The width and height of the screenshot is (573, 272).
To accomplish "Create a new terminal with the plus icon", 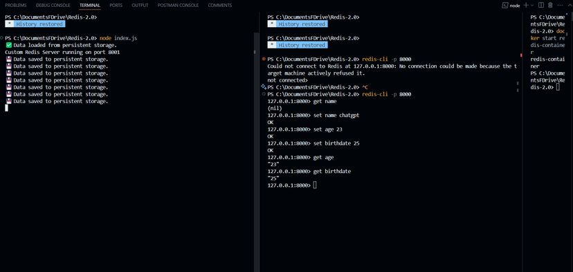I will (x=526, y=5).
